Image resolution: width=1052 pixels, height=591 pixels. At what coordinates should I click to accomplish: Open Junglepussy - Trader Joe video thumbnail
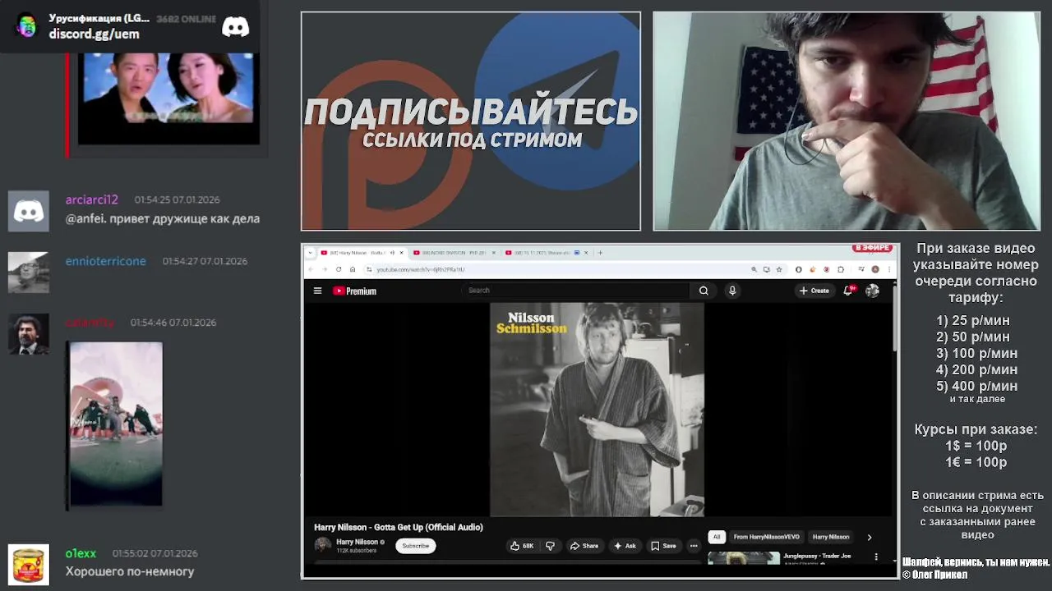[x=744, y=558]
